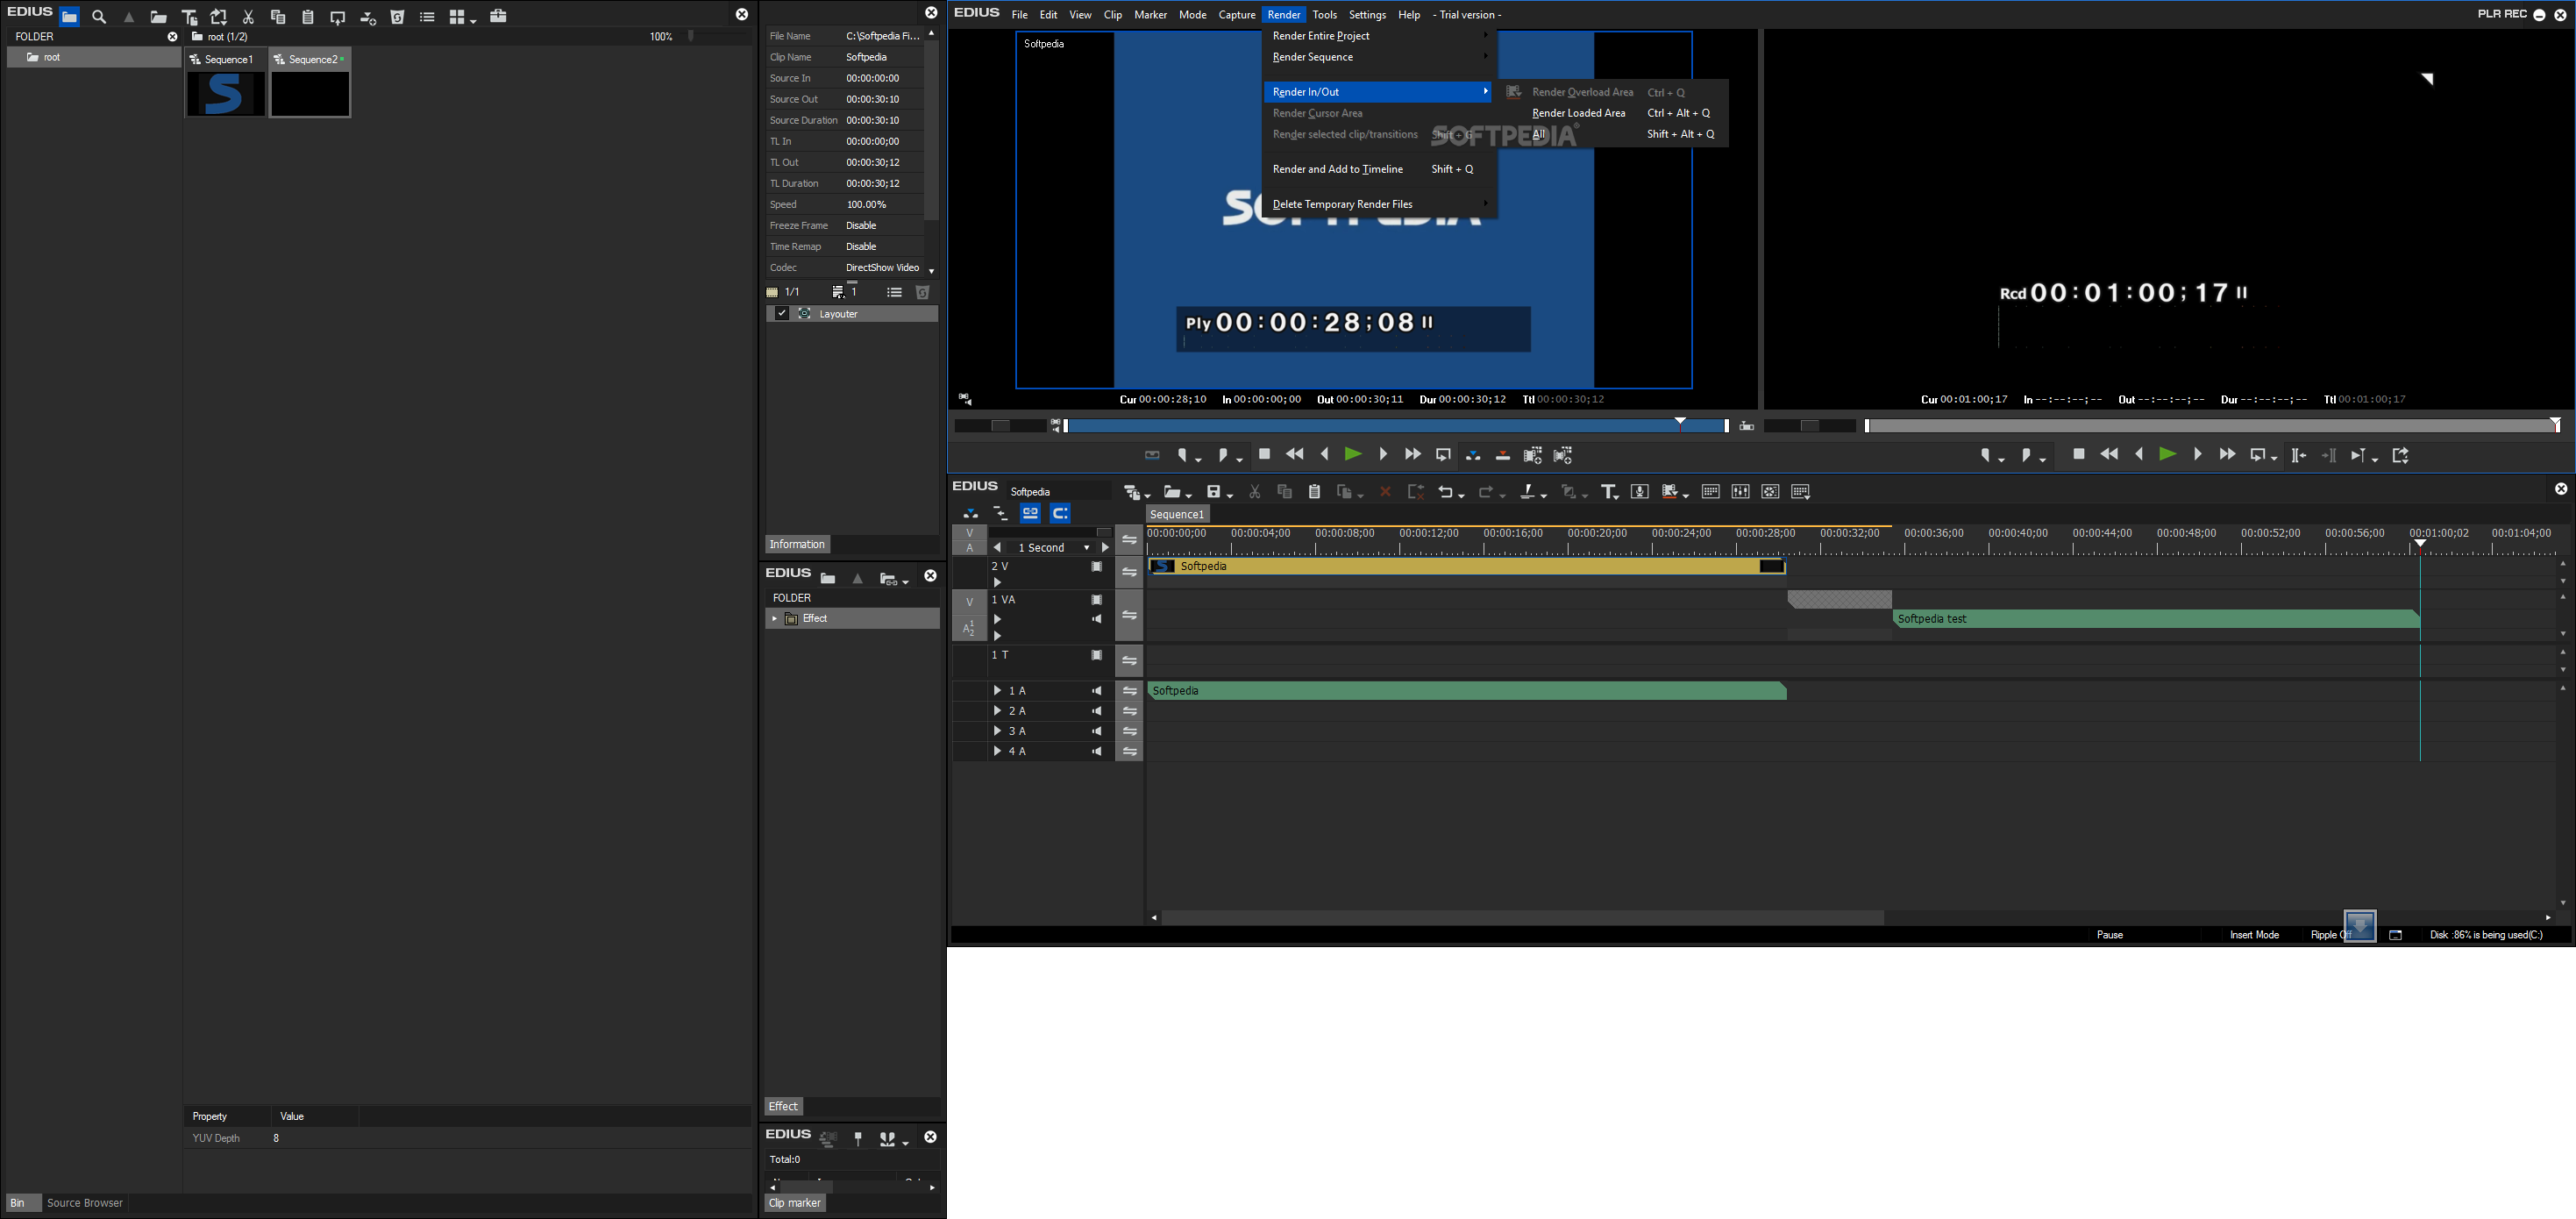Open the Tools briefcase icon in Bin toolbar
Viewport: 2576px width, 1219px height.
pos(498,16)
